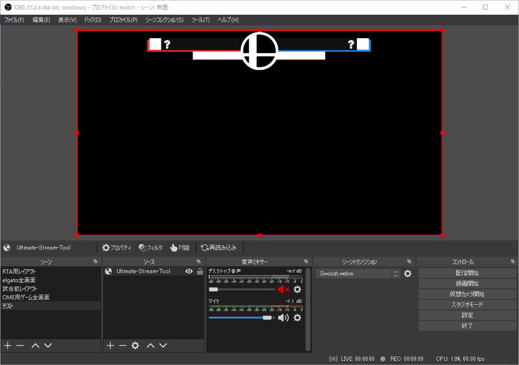The image size is (519, 365).
Task: Open the ドック(D) menu
Action: [x=92, y=20]
